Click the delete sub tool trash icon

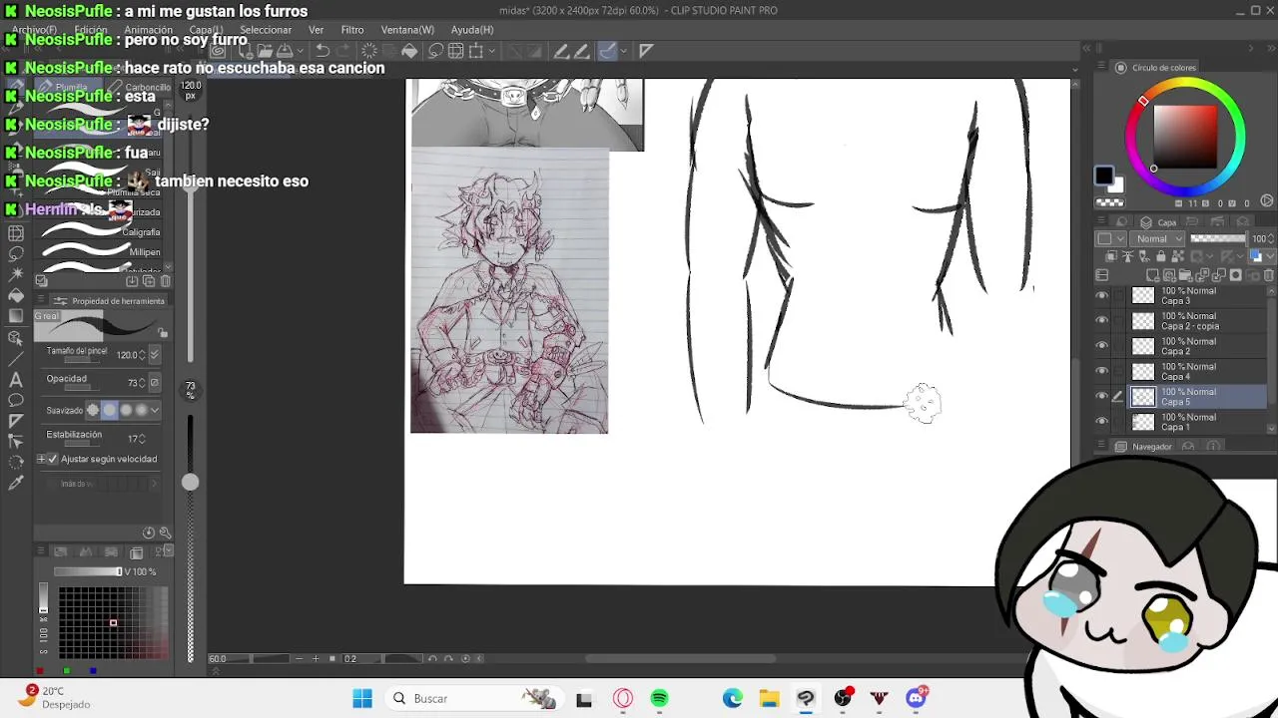(x=165, y=281)
